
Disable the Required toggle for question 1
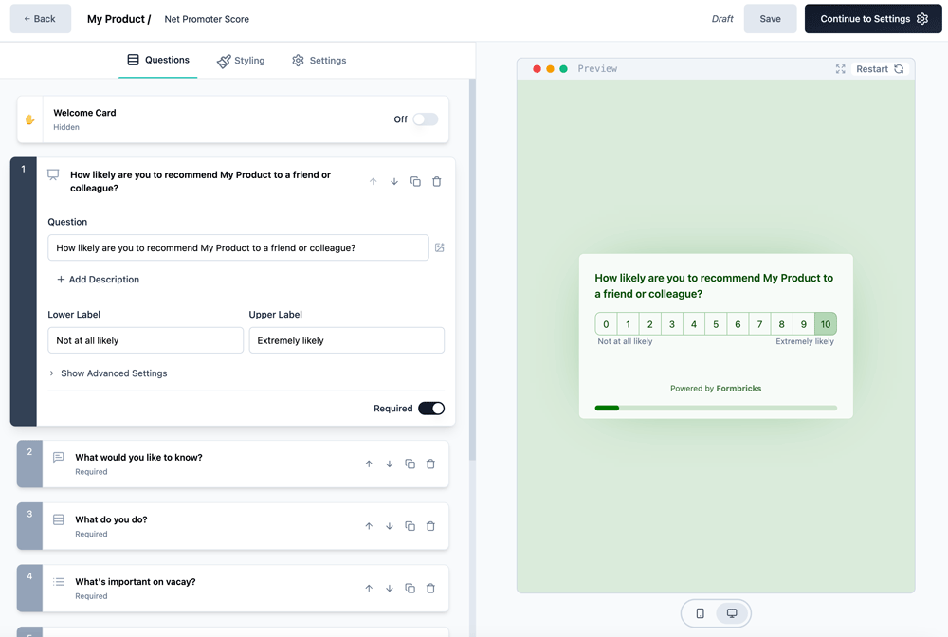point(431,409)
